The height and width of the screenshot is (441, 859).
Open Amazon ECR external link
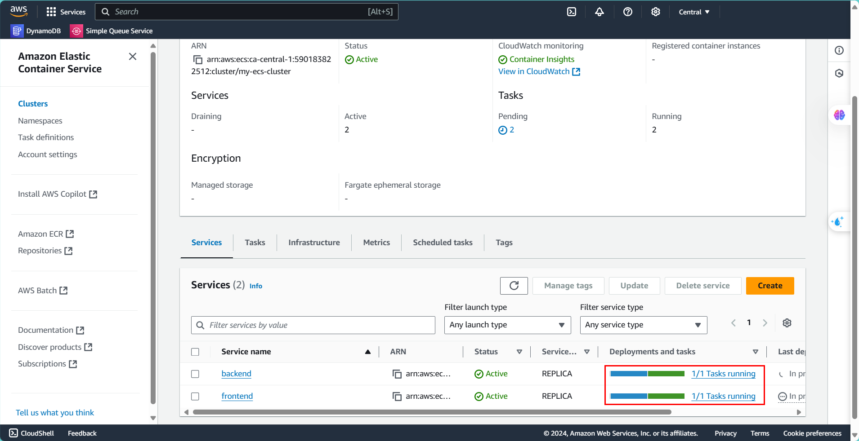pos(46,234)
